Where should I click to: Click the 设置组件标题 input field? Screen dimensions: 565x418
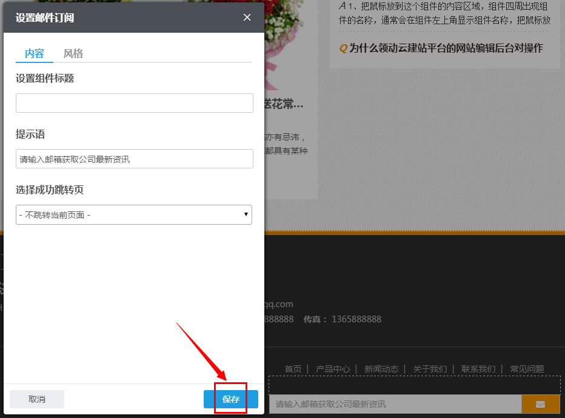tap(134, 103)
